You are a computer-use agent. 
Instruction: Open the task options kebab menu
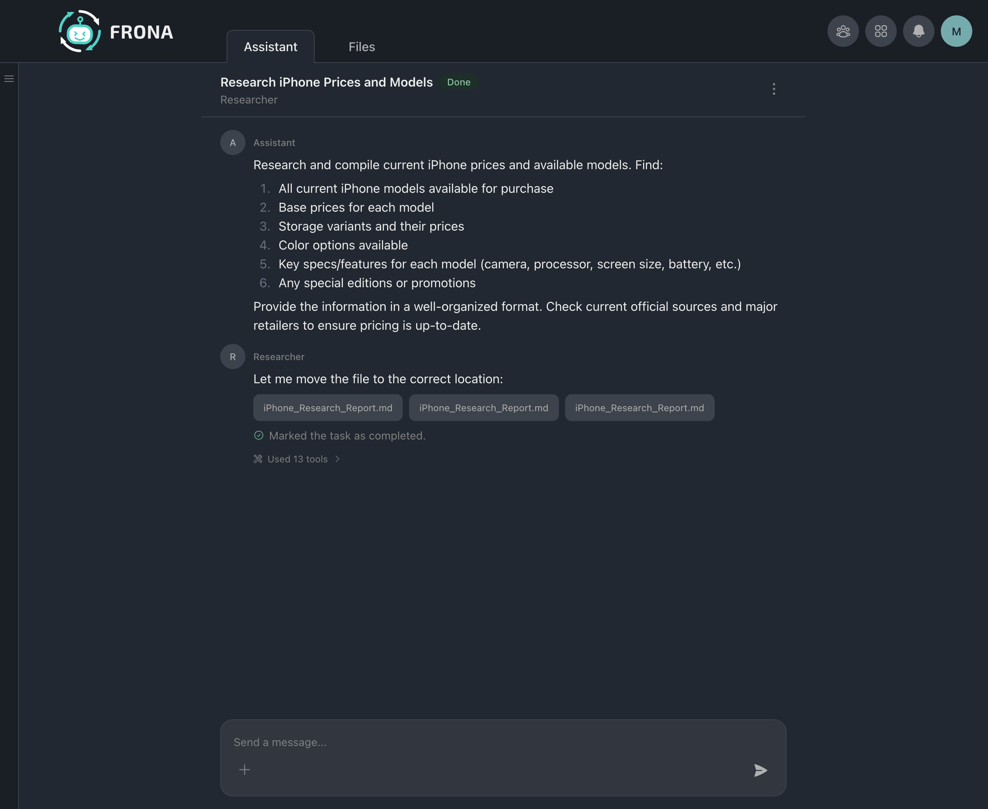774,89
